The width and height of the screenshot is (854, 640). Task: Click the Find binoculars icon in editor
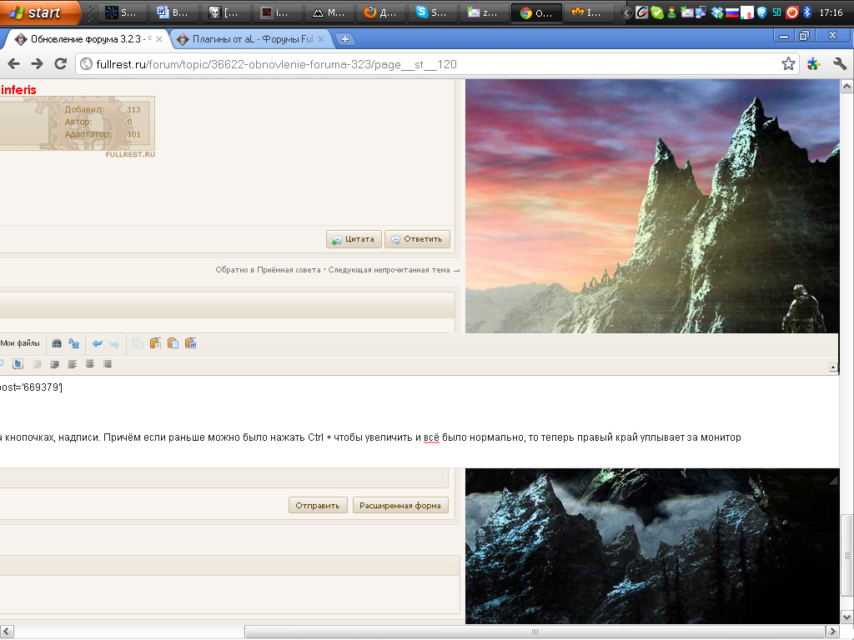coord(57,343)
